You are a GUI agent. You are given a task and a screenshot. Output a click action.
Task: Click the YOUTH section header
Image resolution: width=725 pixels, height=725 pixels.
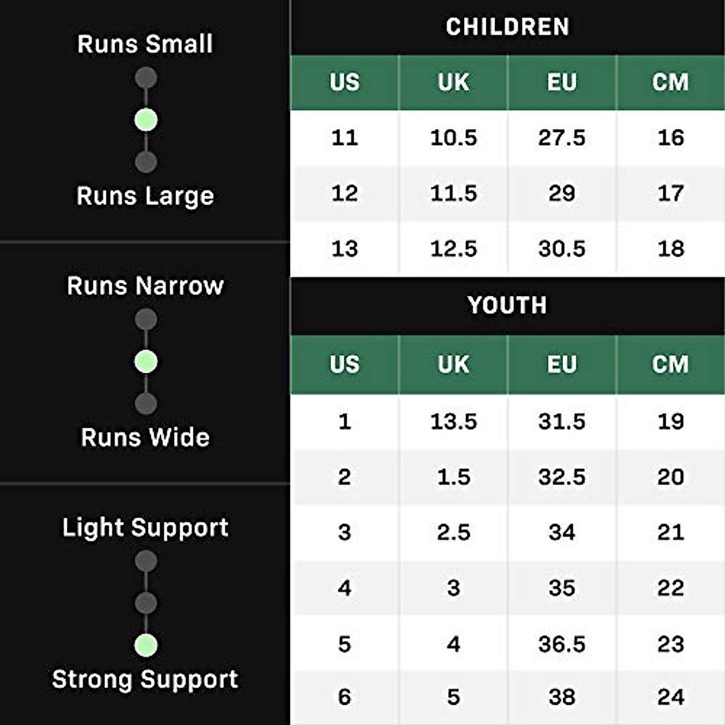point(507,305)
